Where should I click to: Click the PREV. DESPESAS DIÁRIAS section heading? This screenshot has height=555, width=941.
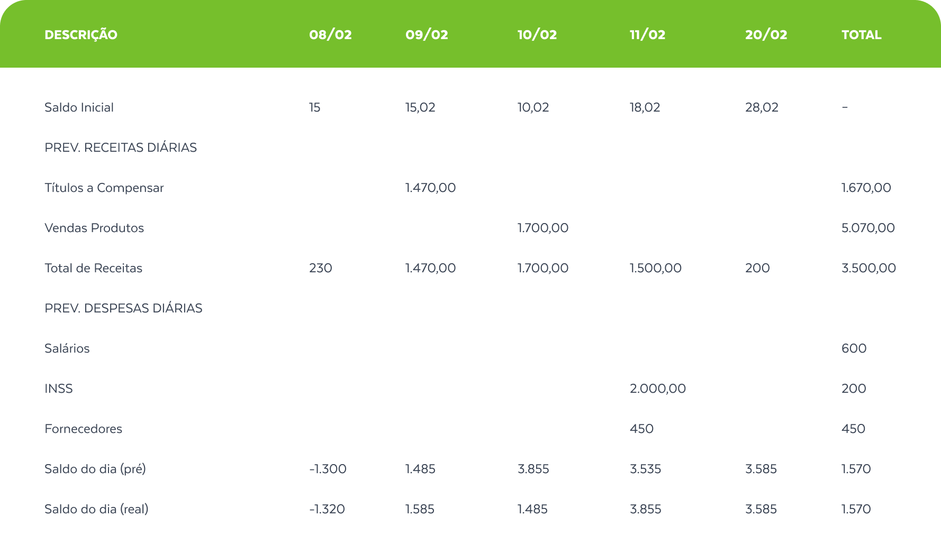pyautogui.click(x=123, y=308)
